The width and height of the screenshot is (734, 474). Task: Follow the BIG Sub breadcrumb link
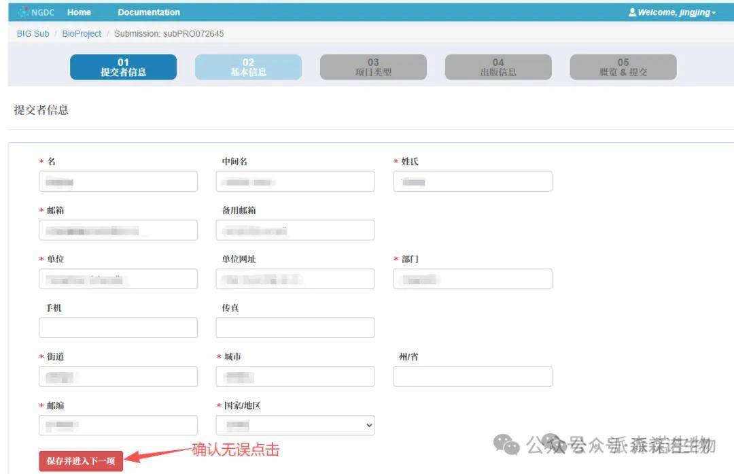tap(33, 33)
